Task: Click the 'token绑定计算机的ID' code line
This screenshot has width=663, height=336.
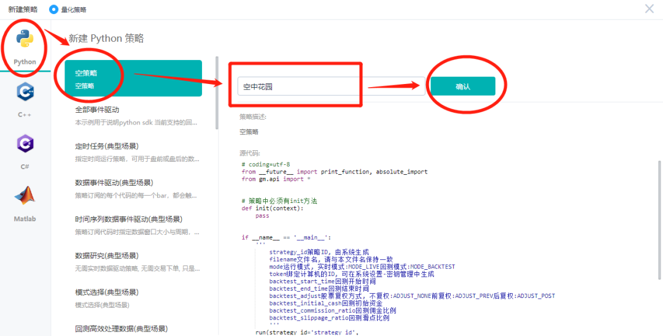Action: (x=352, y=274)
